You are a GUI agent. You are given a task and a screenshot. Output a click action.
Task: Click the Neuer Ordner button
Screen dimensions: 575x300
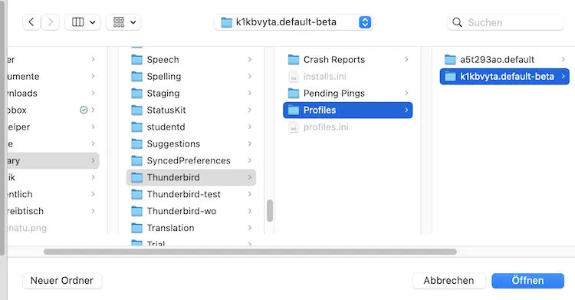[62, 281]
